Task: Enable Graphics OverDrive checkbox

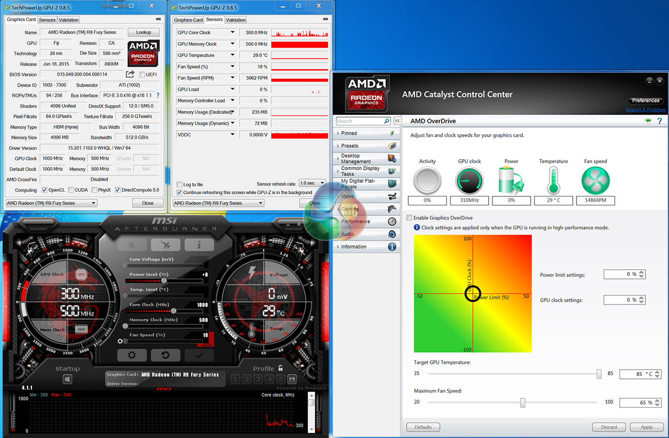Action: pyautogui.click(x=409, y=218)
